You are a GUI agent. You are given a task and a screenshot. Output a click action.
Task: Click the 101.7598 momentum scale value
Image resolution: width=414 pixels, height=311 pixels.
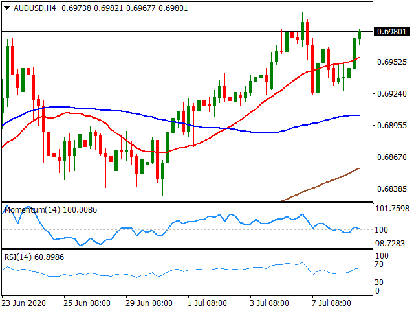pyautogui.click(x=392, y=209)
